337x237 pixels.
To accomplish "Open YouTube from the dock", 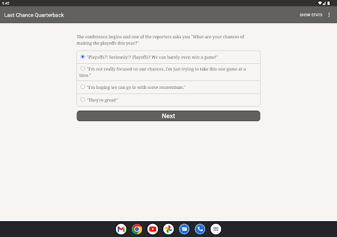I will pyautogui.click(x=153, y=229).
